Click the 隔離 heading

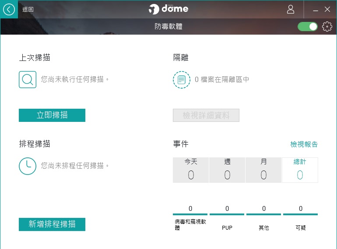click(181, 57)
